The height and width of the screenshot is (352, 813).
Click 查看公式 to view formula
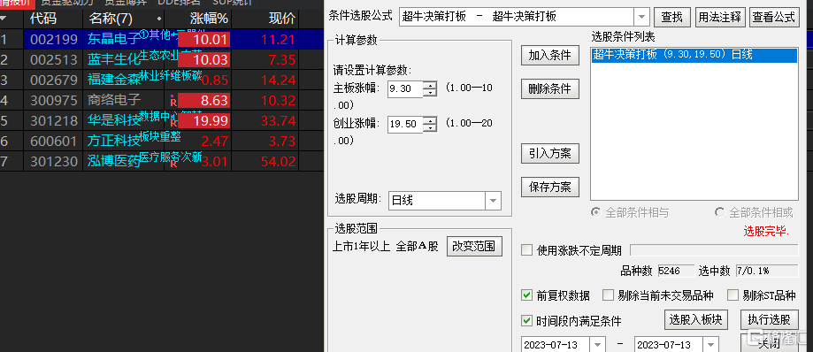tap(773, 17)
